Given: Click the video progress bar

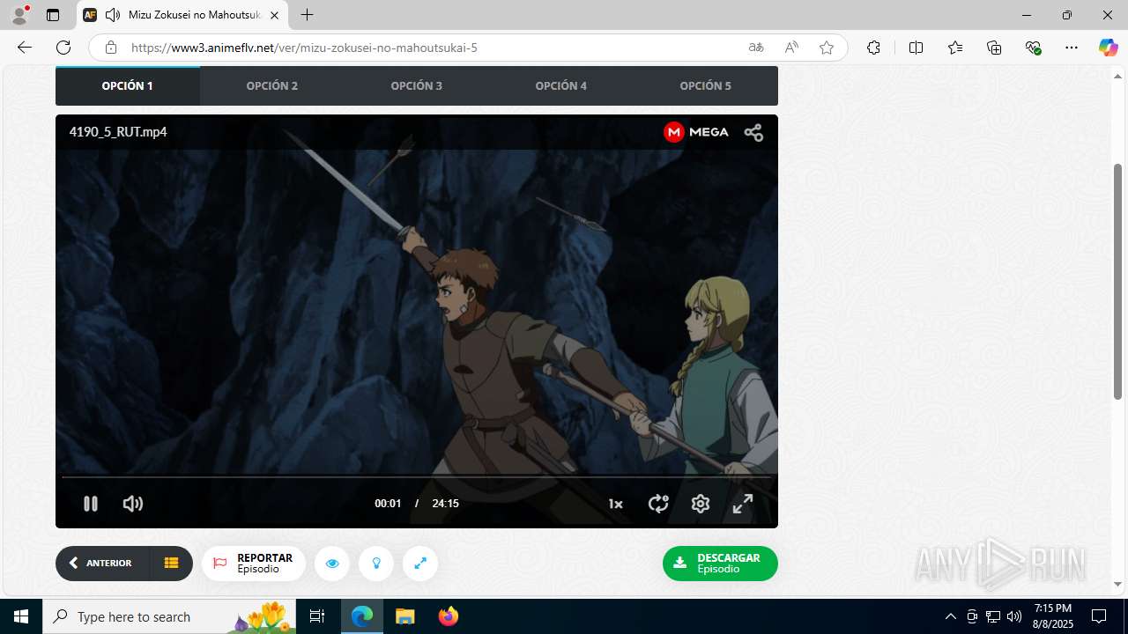Looking at the screenshot, I should pyautogui.click(x=416, y=477).
